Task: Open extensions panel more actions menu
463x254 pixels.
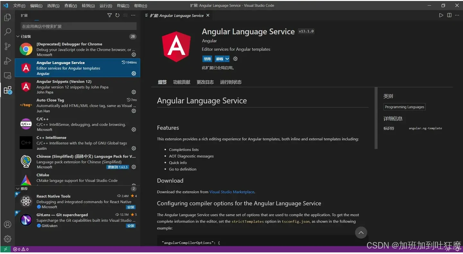Action: click(x=133, y=15)
